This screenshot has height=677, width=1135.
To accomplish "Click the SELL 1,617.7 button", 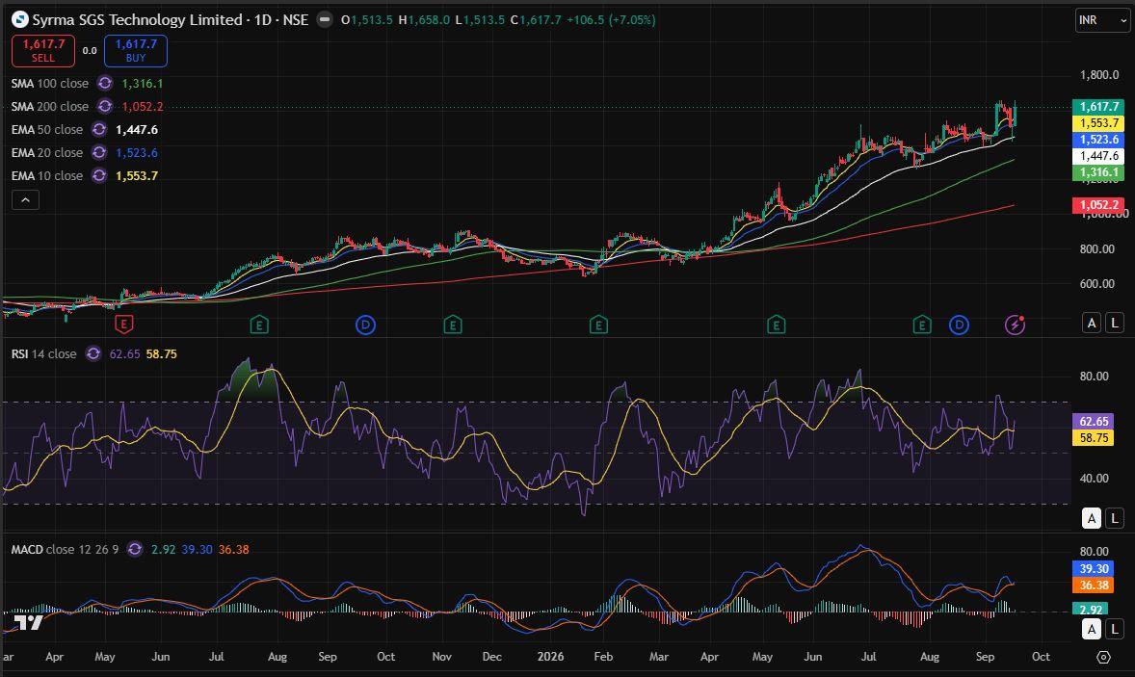I will pyautogui.click(x=42, y=51).
